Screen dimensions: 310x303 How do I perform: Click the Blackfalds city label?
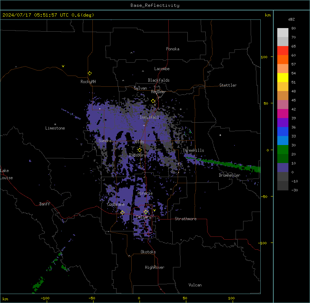pyautogui.click(x=159, y=80)
